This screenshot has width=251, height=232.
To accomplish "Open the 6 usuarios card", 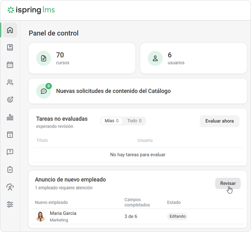I will pos(193,58).
